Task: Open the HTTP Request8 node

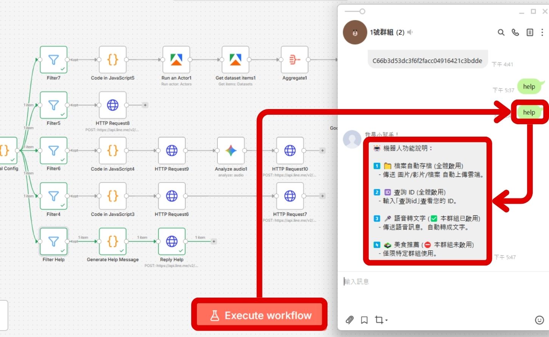Action: pyautogui.click(x=112, y=105)
